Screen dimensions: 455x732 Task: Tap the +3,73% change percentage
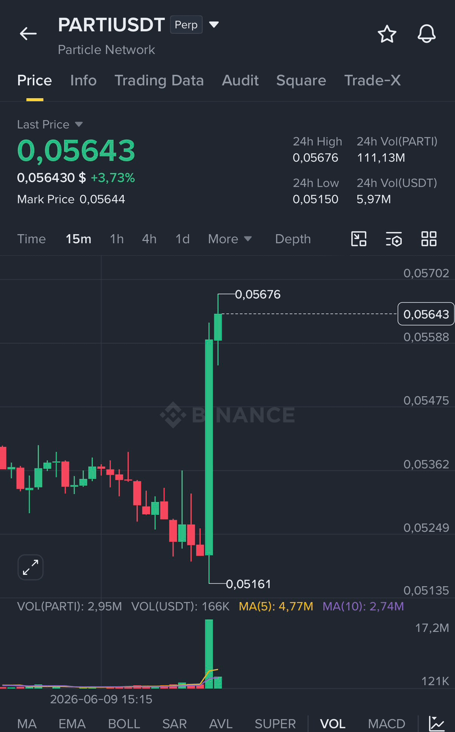pyautogui.click(x=113, y=178)
